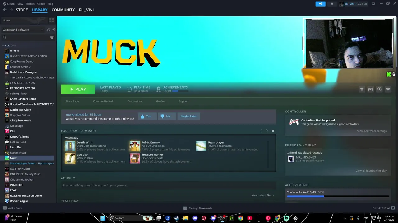Click Team player achievement icon
The image size is (398, 223).
201,146
